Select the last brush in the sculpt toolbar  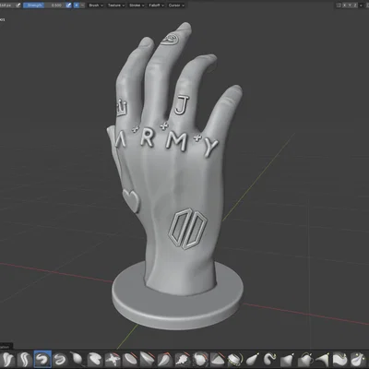[358, 359]
